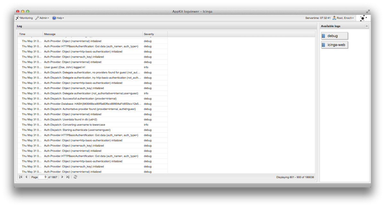Sort the log by Time column
The width and height of the screenshot is (385, 207).
[30, 34]
